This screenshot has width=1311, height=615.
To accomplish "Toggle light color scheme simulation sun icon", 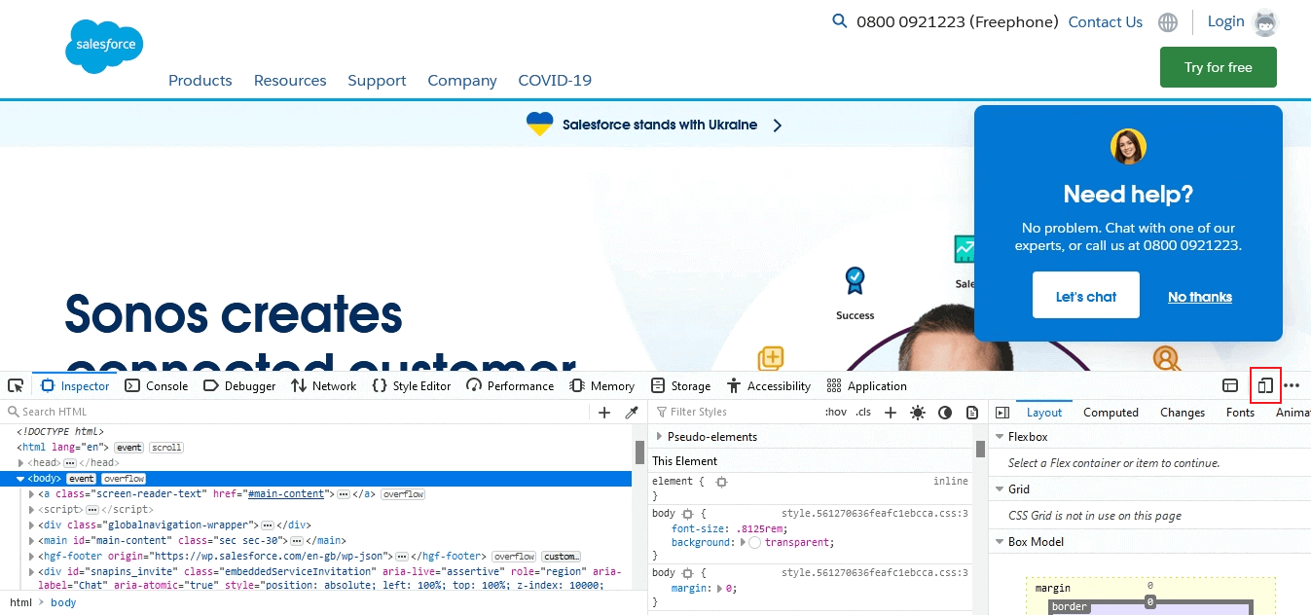I will coord(918,413).
